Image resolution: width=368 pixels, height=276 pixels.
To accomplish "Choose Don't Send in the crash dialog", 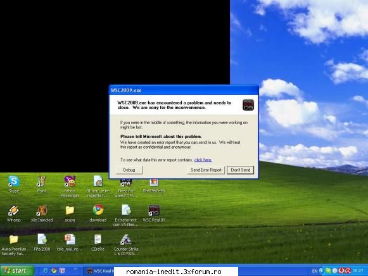I will [240, 170].
